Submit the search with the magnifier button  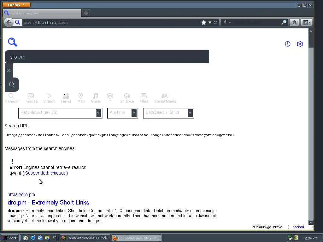point(12,84)
